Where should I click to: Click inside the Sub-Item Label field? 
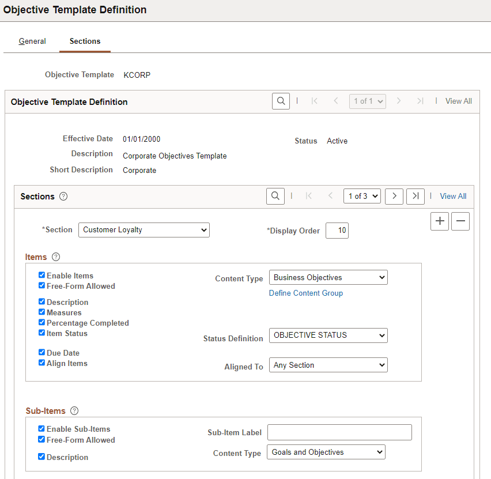click(339, 432)
